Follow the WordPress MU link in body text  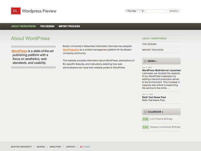coord(71,50)
